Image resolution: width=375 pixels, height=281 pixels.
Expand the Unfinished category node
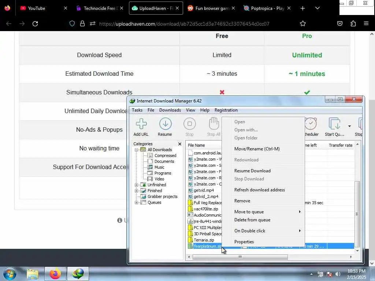coord(136,185)
